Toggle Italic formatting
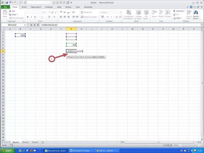Screen dimensions: 204x153 pos(31,17)
